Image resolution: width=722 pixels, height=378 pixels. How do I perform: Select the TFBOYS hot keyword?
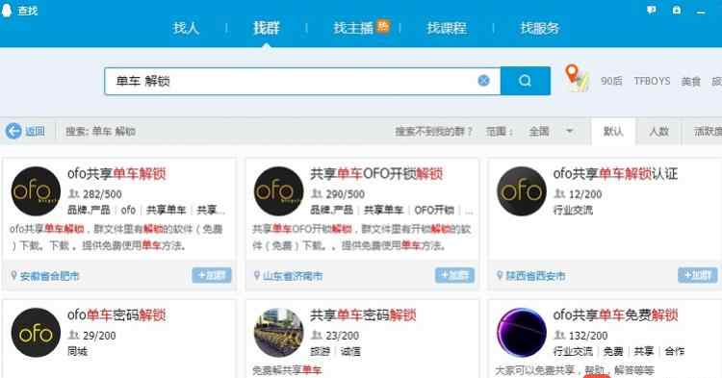point(652,81)
